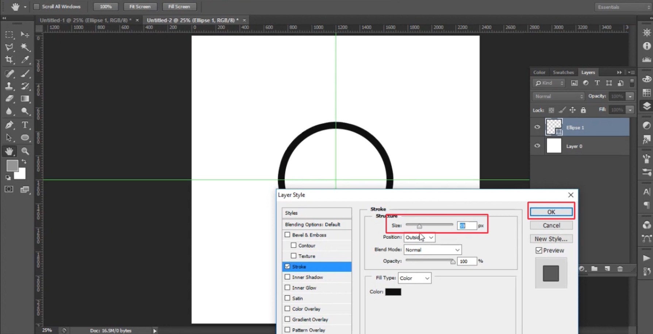Screen dimensions: 653x334
Task: Click the New Style... button
Action: 551,239
